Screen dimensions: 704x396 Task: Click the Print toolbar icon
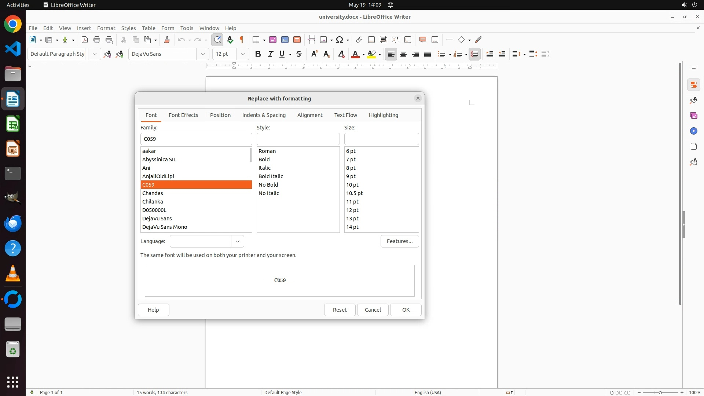click(97, 40)
